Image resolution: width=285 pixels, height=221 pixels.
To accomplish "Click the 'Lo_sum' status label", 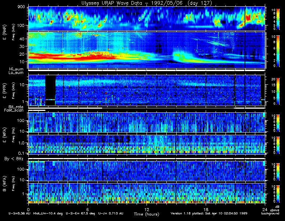I will coord(16,73).
